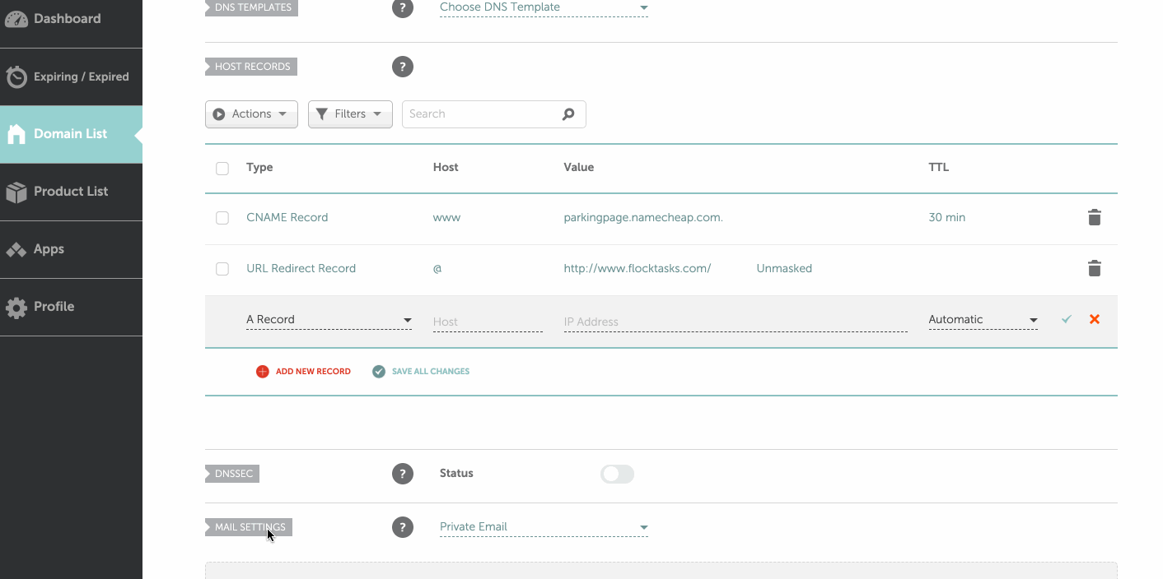
Task: Open help for DNSSEC
Action: tap(402, 474)
